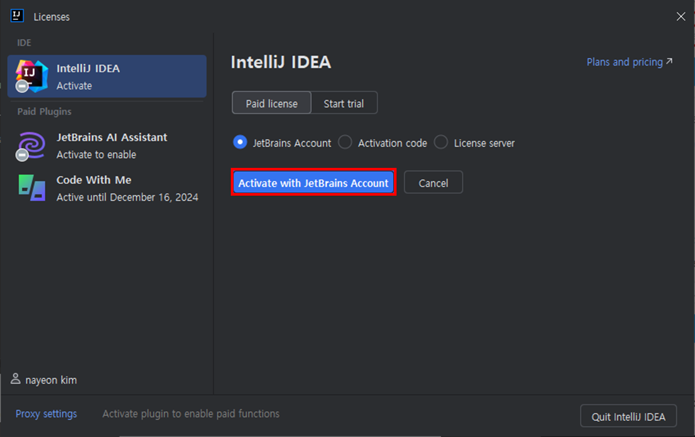Click Activate with JetBrains Account button

click(313, 183)
